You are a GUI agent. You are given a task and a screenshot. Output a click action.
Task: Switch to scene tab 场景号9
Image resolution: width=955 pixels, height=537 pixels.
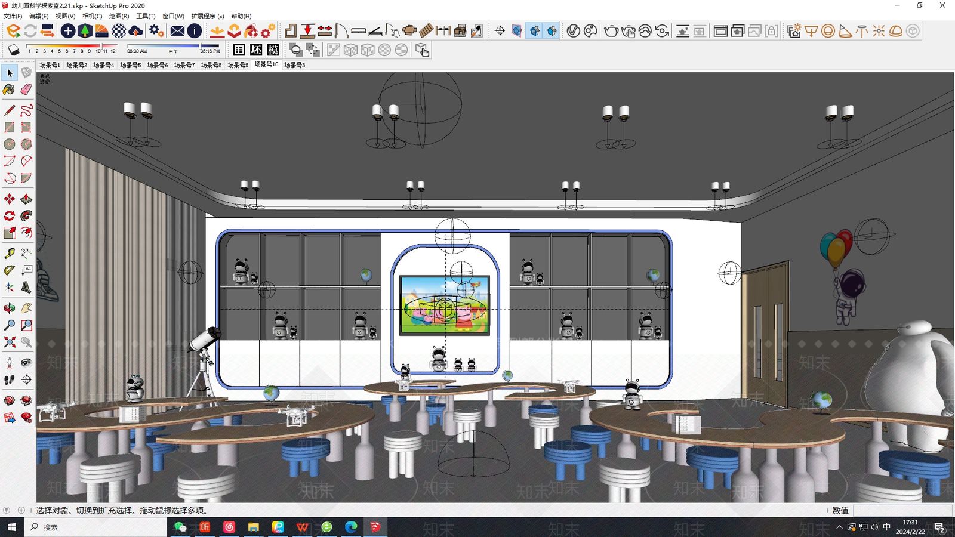point(238,65)
